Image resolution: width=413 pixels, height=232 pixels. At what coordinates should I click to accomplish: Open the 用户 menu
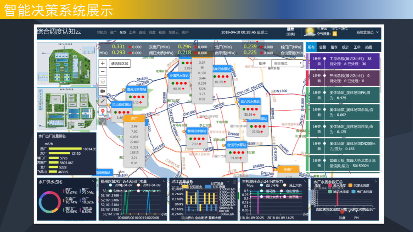pos(185,32)
